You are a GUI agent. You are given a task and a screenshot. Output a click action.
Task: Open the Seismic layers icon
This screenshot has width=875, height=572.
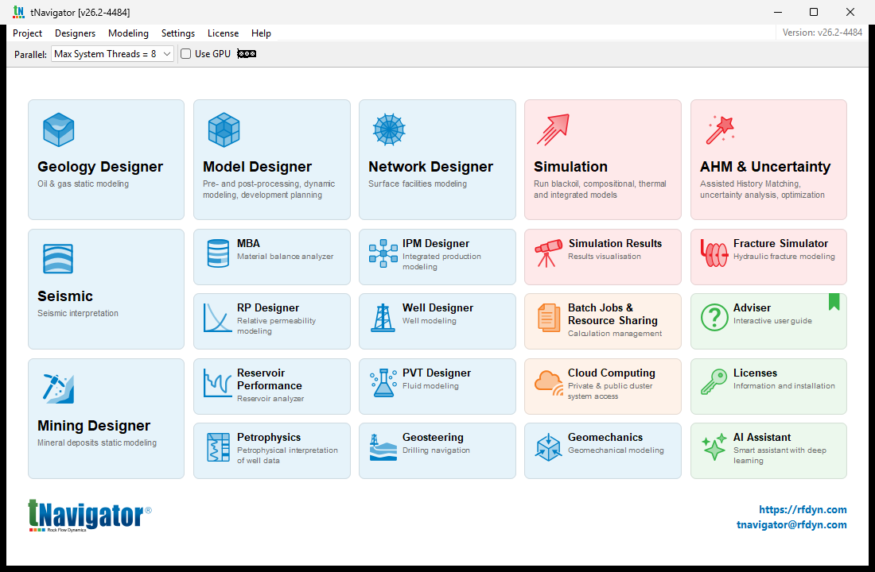(x=58, y=259)
